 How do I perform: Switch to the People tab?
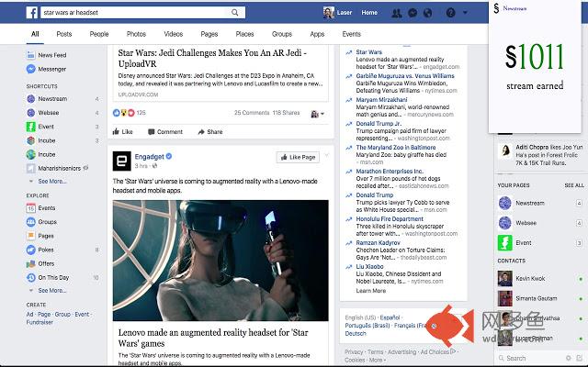pyautogui.click(x=99, y=34)
